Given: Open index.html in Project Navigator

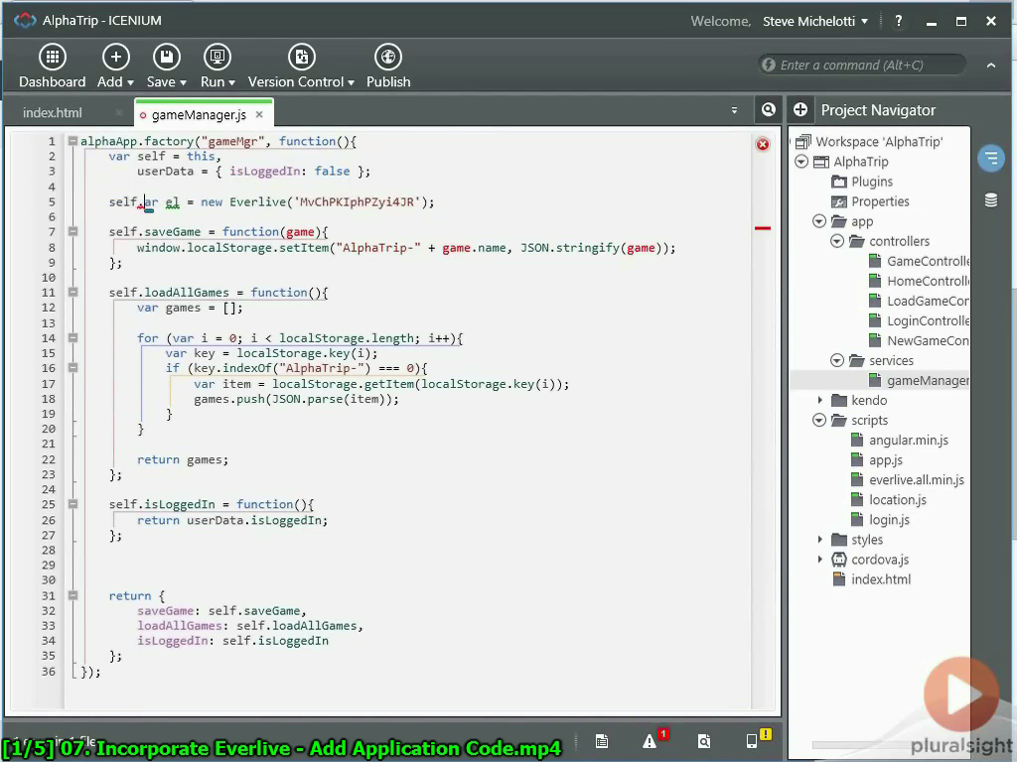Looking at the screenshot, I should tap(871, 579).
